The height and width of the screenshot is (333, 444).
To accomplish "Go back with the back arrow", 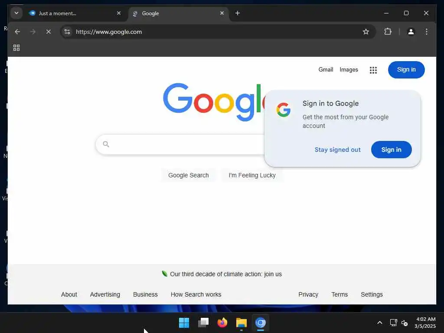I will [17, 32].
